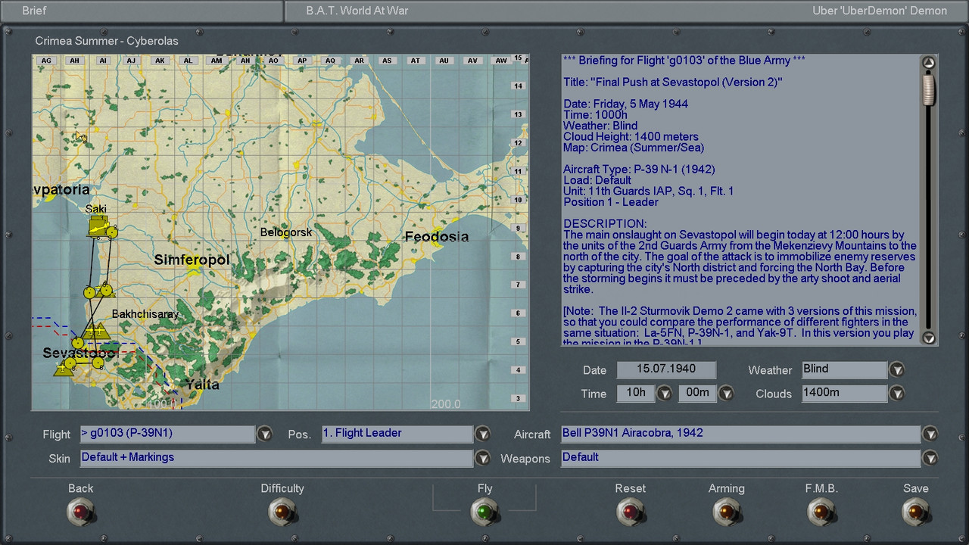
Task: Select the Aircraft field Bell P39N1 Airacobra
Action: 740,434
